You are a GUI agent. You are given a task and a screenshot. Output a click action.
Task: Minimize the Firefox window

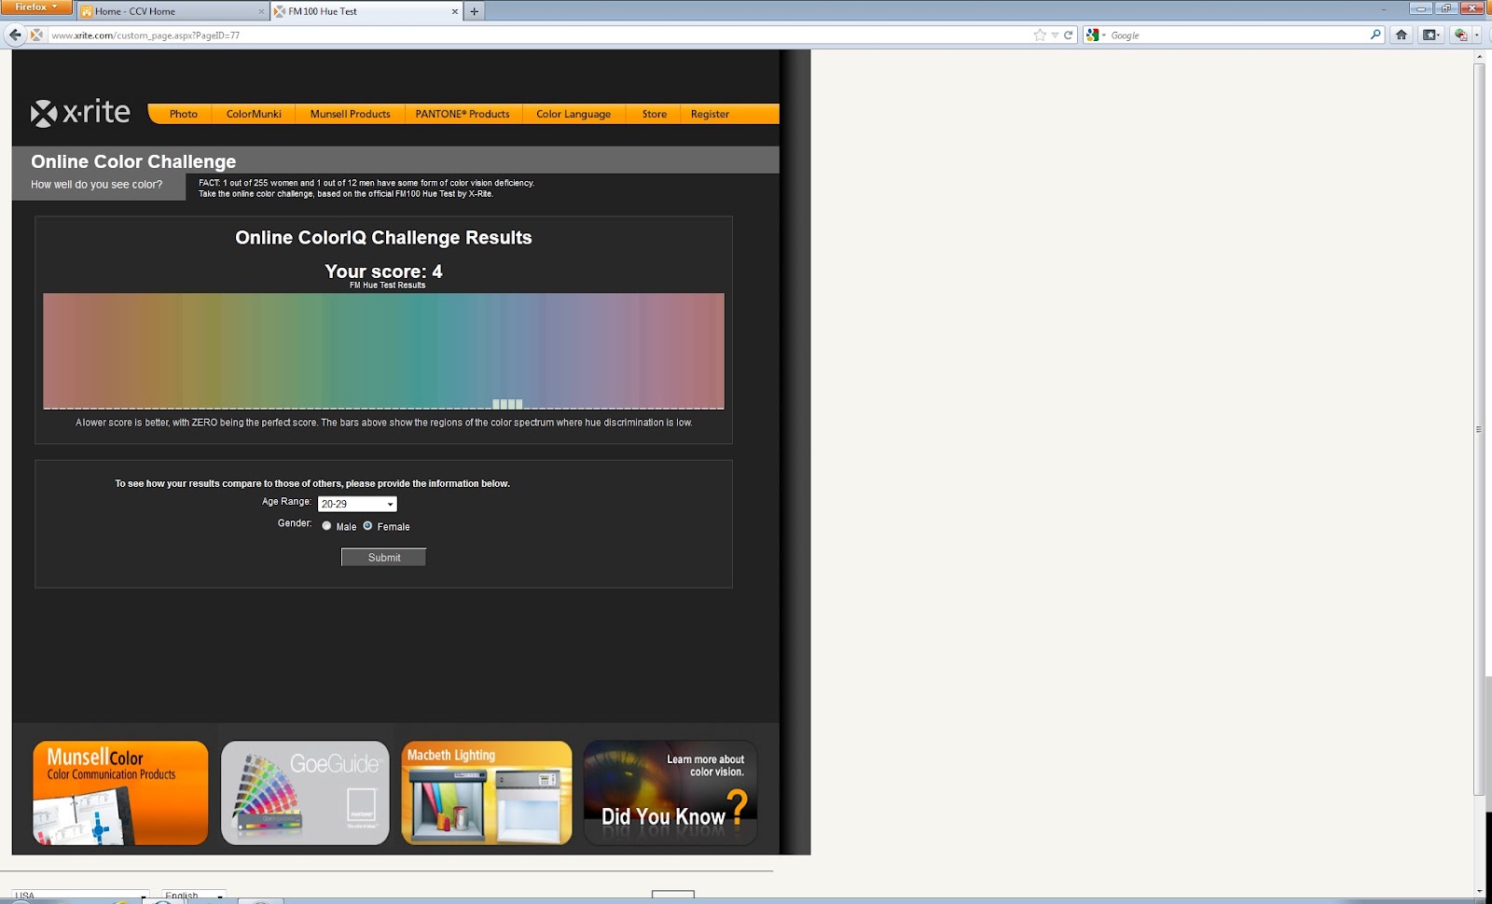[x=1420, y=7]
